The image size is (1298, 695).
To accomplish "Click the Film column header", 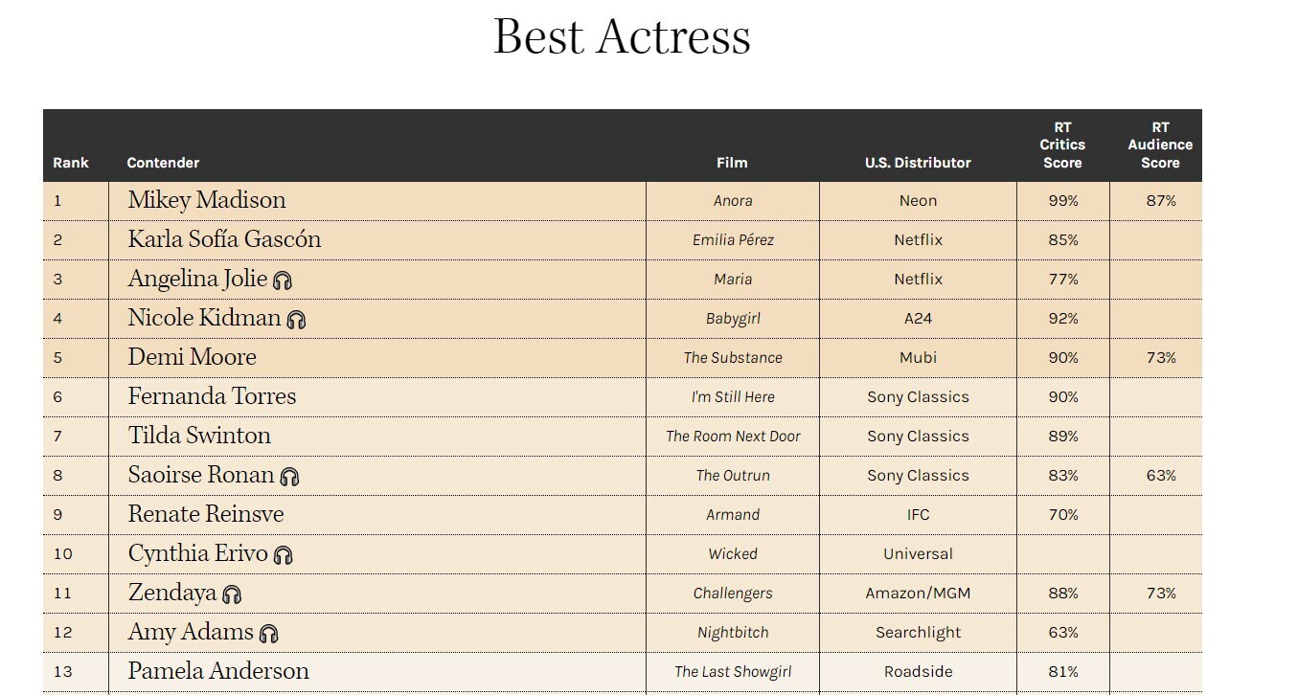I will [732, 163].
